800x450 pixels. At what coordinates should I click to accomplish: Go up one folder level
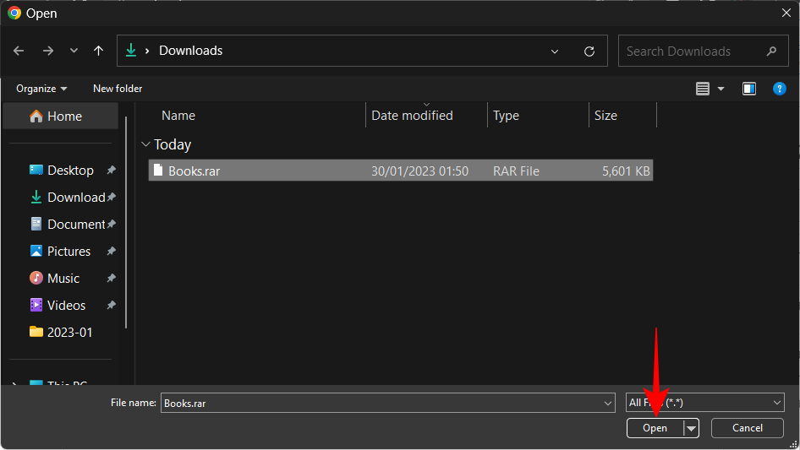tap(99, 51)
